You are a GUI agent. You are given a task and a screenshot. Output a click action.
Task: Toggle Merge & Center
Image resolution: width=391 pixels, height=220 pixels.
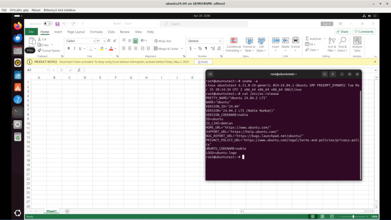pyautogui.click(x=166, y=48)
